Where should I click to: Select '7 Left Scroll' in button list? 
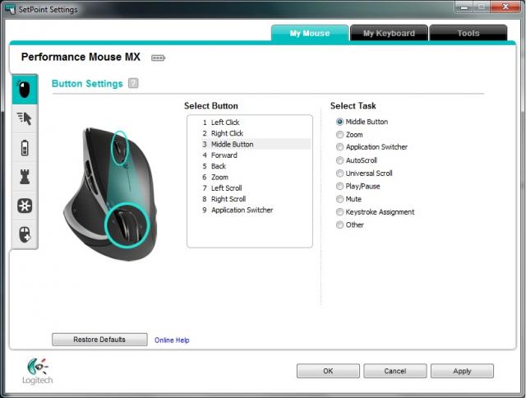coord(256,188)
